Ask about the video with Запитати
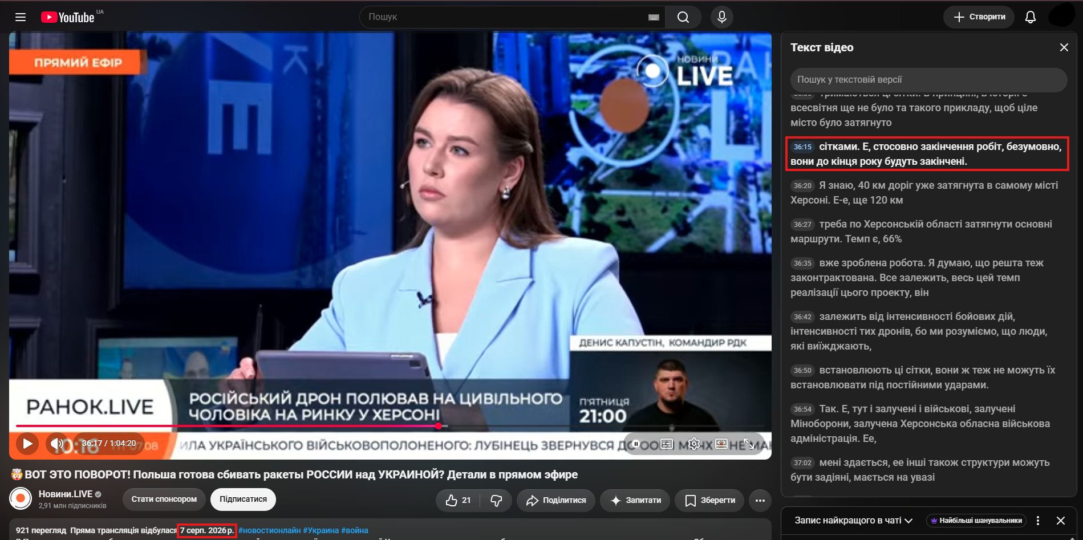The image size is (1083, 540). [x=635, y=500]
